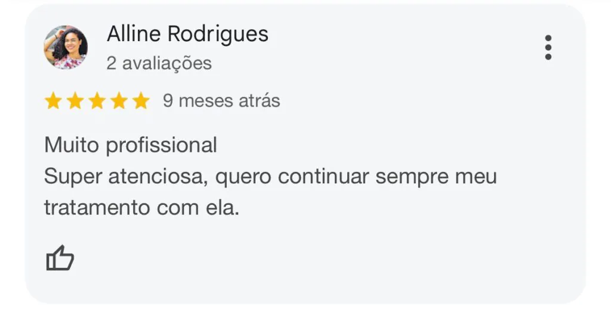Image resolution: width=611 pixels, height=309 pixels.
Task: Click the fifth yellow rating star
Action: tap(141, 101)
